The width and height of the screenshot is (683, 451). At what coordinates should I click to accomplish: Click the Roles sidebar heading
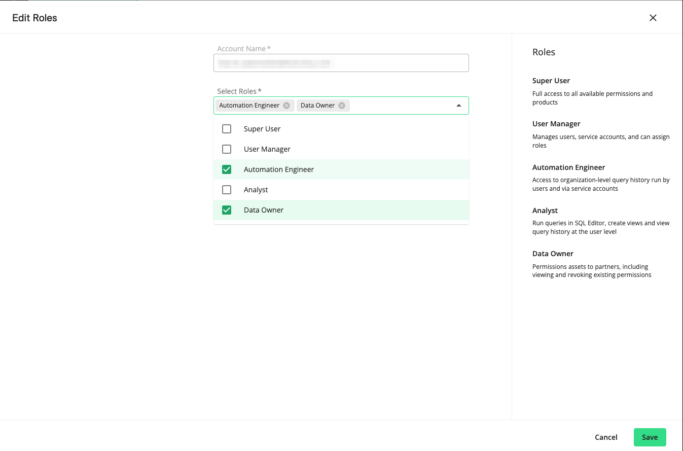click(544, 52)
